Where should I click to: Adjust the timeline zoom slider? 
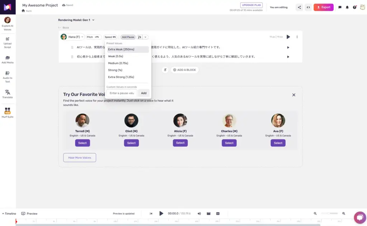[x=329, y=213]
